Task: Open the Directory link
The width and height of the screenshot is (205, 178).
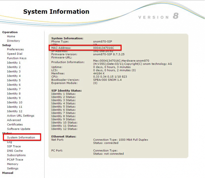Action: coord(14,41)
